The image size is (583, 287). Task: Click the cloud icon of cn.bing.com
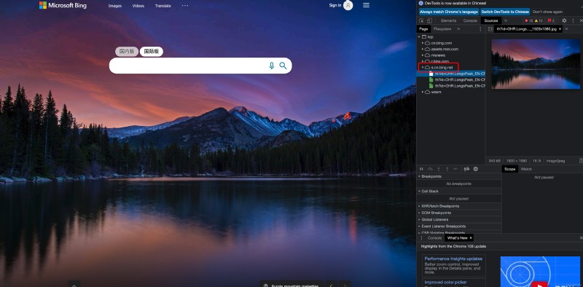click(427, 43)
